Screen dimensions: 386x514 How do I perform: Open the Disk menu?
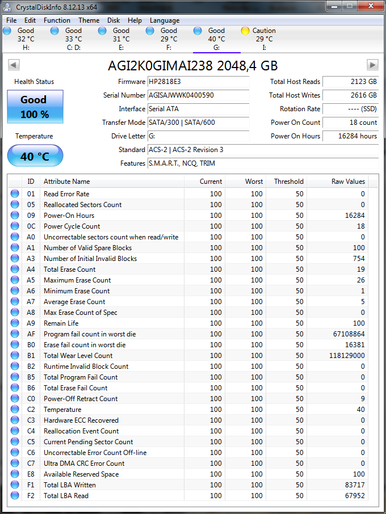(114, 20)
